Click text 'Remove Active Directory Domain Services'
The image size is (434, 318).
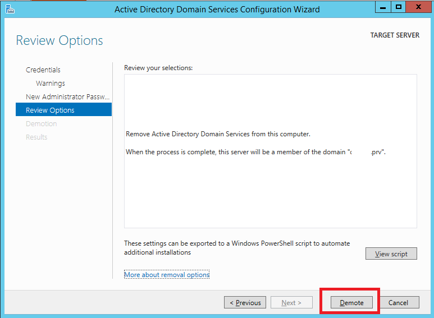(x=188, y=134)
